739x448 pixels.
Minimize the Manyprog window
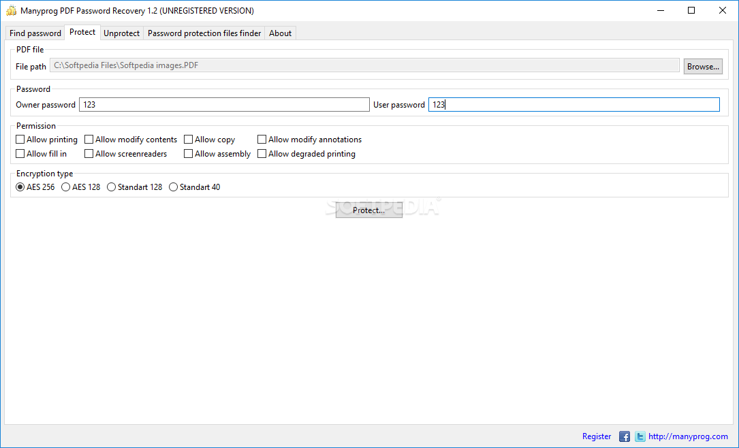pyautogui.click(x=660, y=10)
